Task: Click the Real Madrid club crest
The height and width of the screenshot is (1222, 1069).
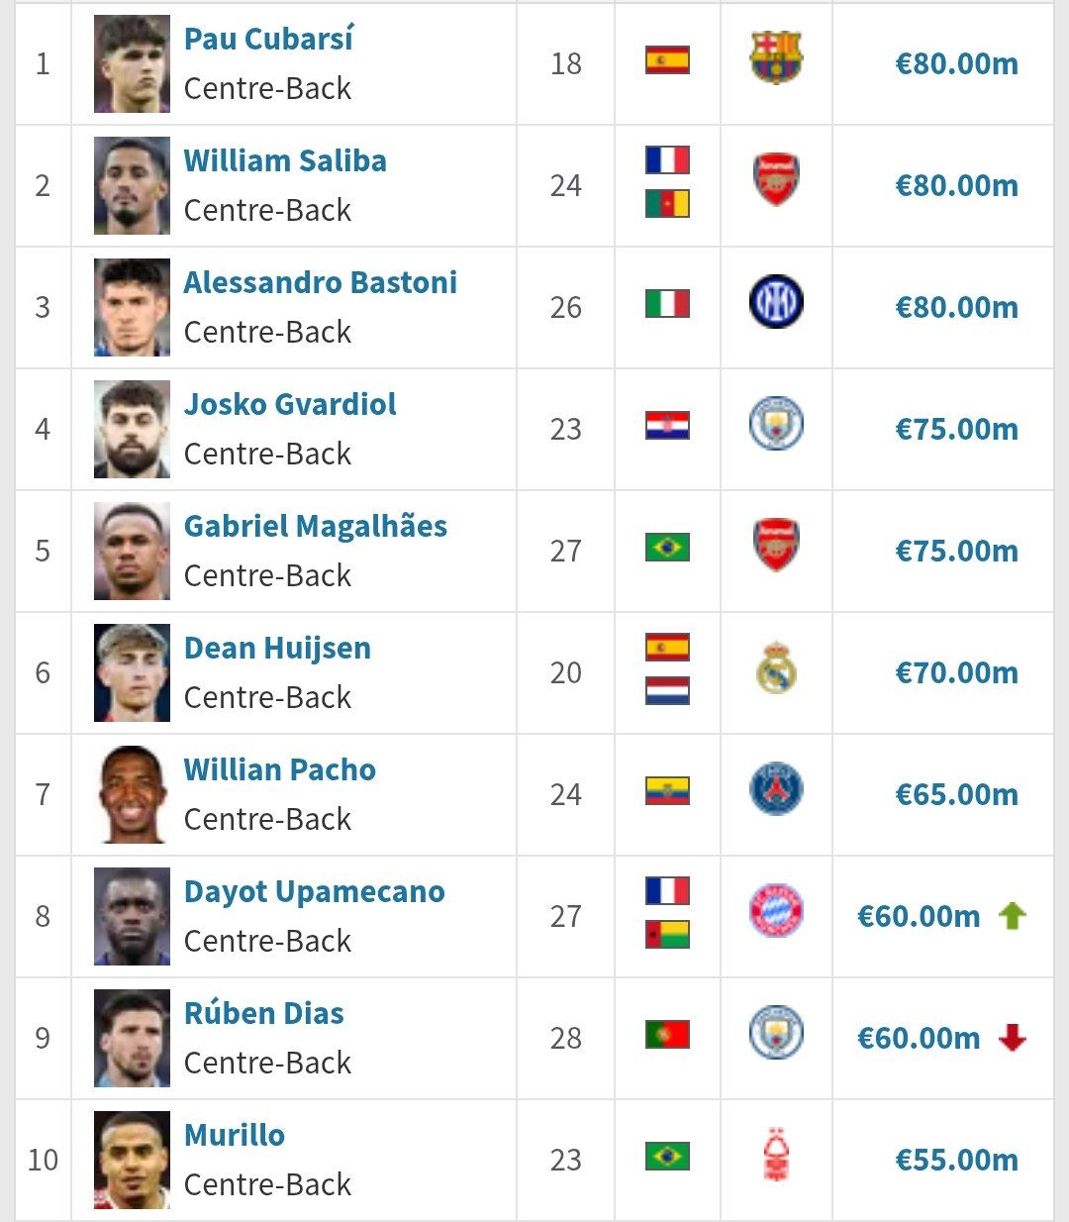Action: (776, 669)
